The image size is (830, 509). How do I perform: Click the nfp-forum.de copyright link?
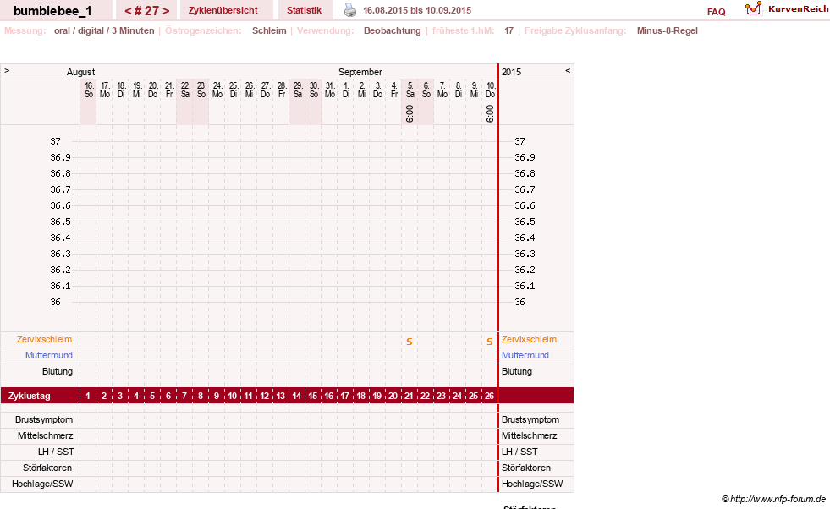(x=773, y=499)
